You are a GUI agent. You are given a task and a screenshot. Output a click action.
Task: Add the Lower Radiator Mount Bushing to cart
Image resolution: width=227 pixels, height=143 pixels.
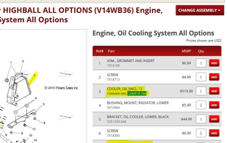214,105
